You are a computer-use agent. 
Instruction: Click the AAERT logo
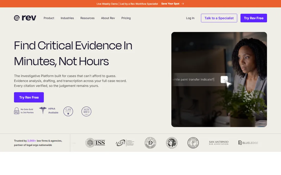125,143
